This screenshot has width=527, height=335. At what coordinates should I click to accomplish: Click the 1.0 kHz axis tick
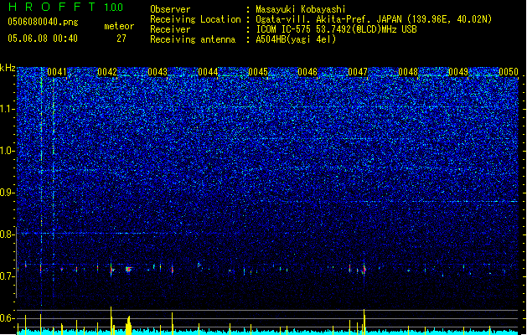tap(8, 151)
